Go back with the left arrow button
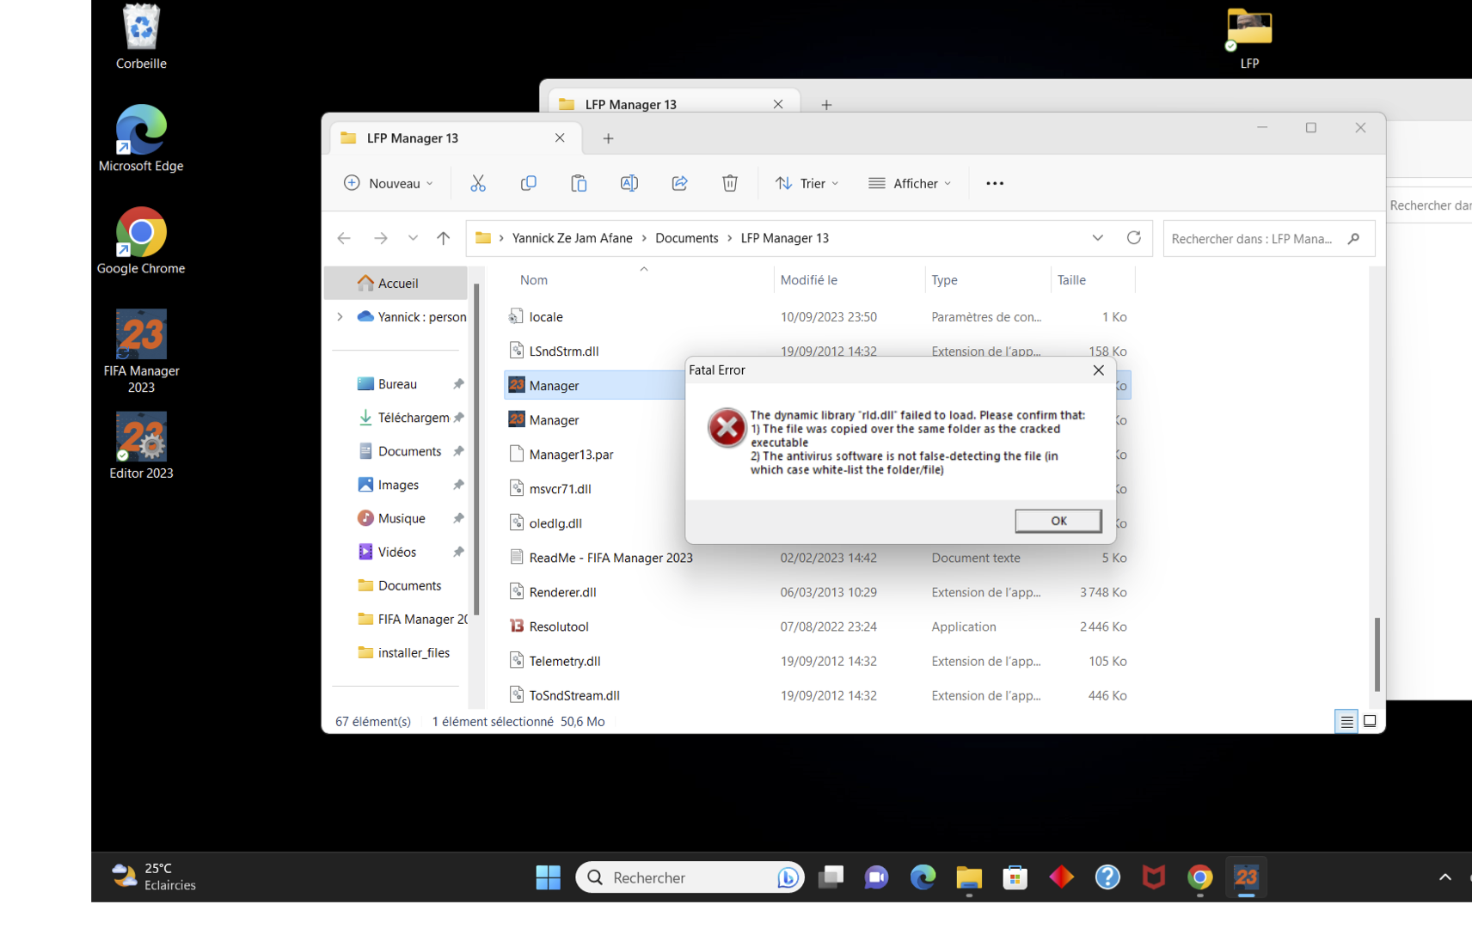1472x935 pixels. 344,238
